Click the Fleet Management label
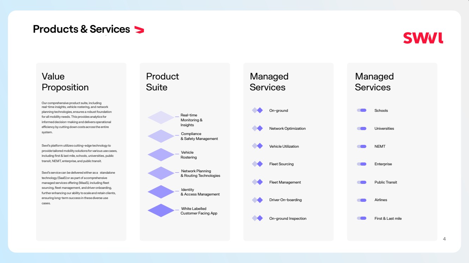The width and height of the screenshot is (469, 263). pyautogui.click(x=285, y=182)
